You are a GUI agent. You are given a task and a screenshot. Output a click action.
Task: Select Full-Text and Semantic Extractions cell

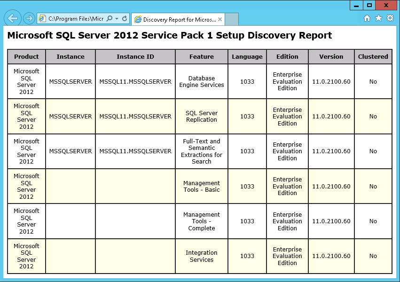tap(202, 151)
